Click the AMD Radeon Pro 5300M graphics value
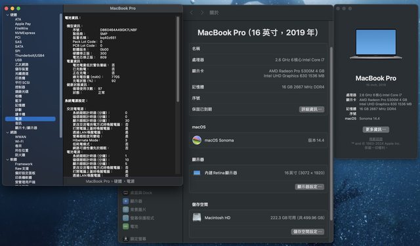 point(297,71)
